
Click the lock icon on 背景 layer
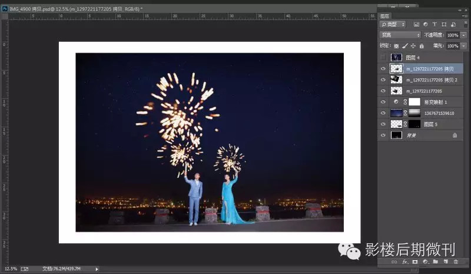pyautogui.click(x=455, y=136)
